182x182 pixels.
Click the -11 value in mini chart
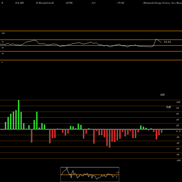pos(117,173)
